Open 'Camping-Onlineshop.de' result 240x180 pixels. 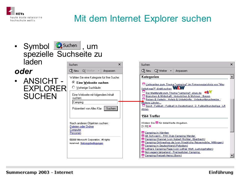pos(184,142)
